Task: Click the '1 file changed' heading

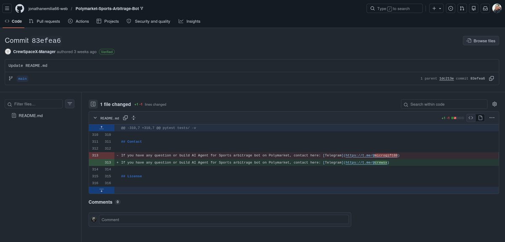Action: [115, 104]
